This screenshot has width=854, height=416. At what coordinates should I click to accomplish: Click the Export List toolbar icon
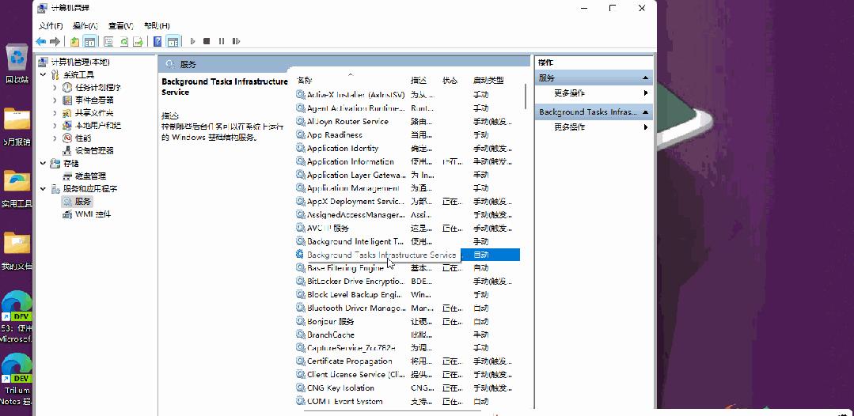coord(139,41)
